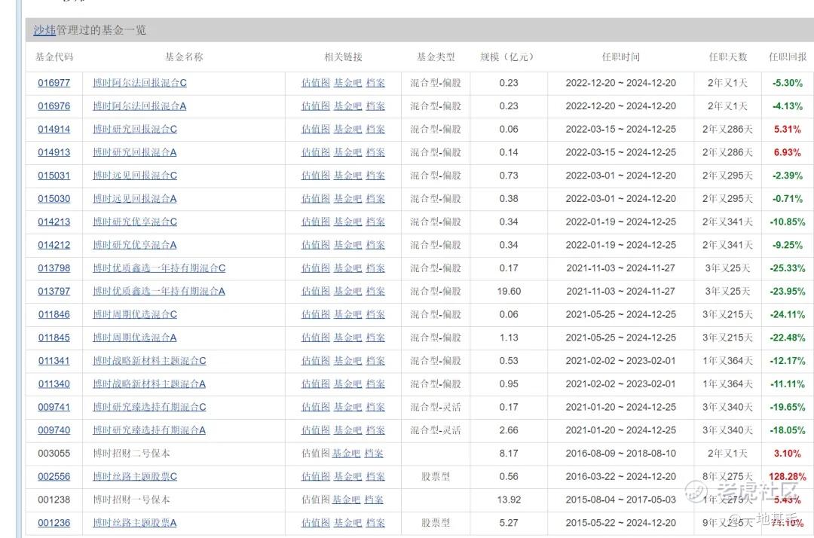This screenshot has width=814, height=538.
Task: Open 博时优质鑫选一年持有期混合A fund page
Action: [159, 291]
